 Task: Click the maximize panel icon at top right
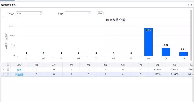[191, 5]
